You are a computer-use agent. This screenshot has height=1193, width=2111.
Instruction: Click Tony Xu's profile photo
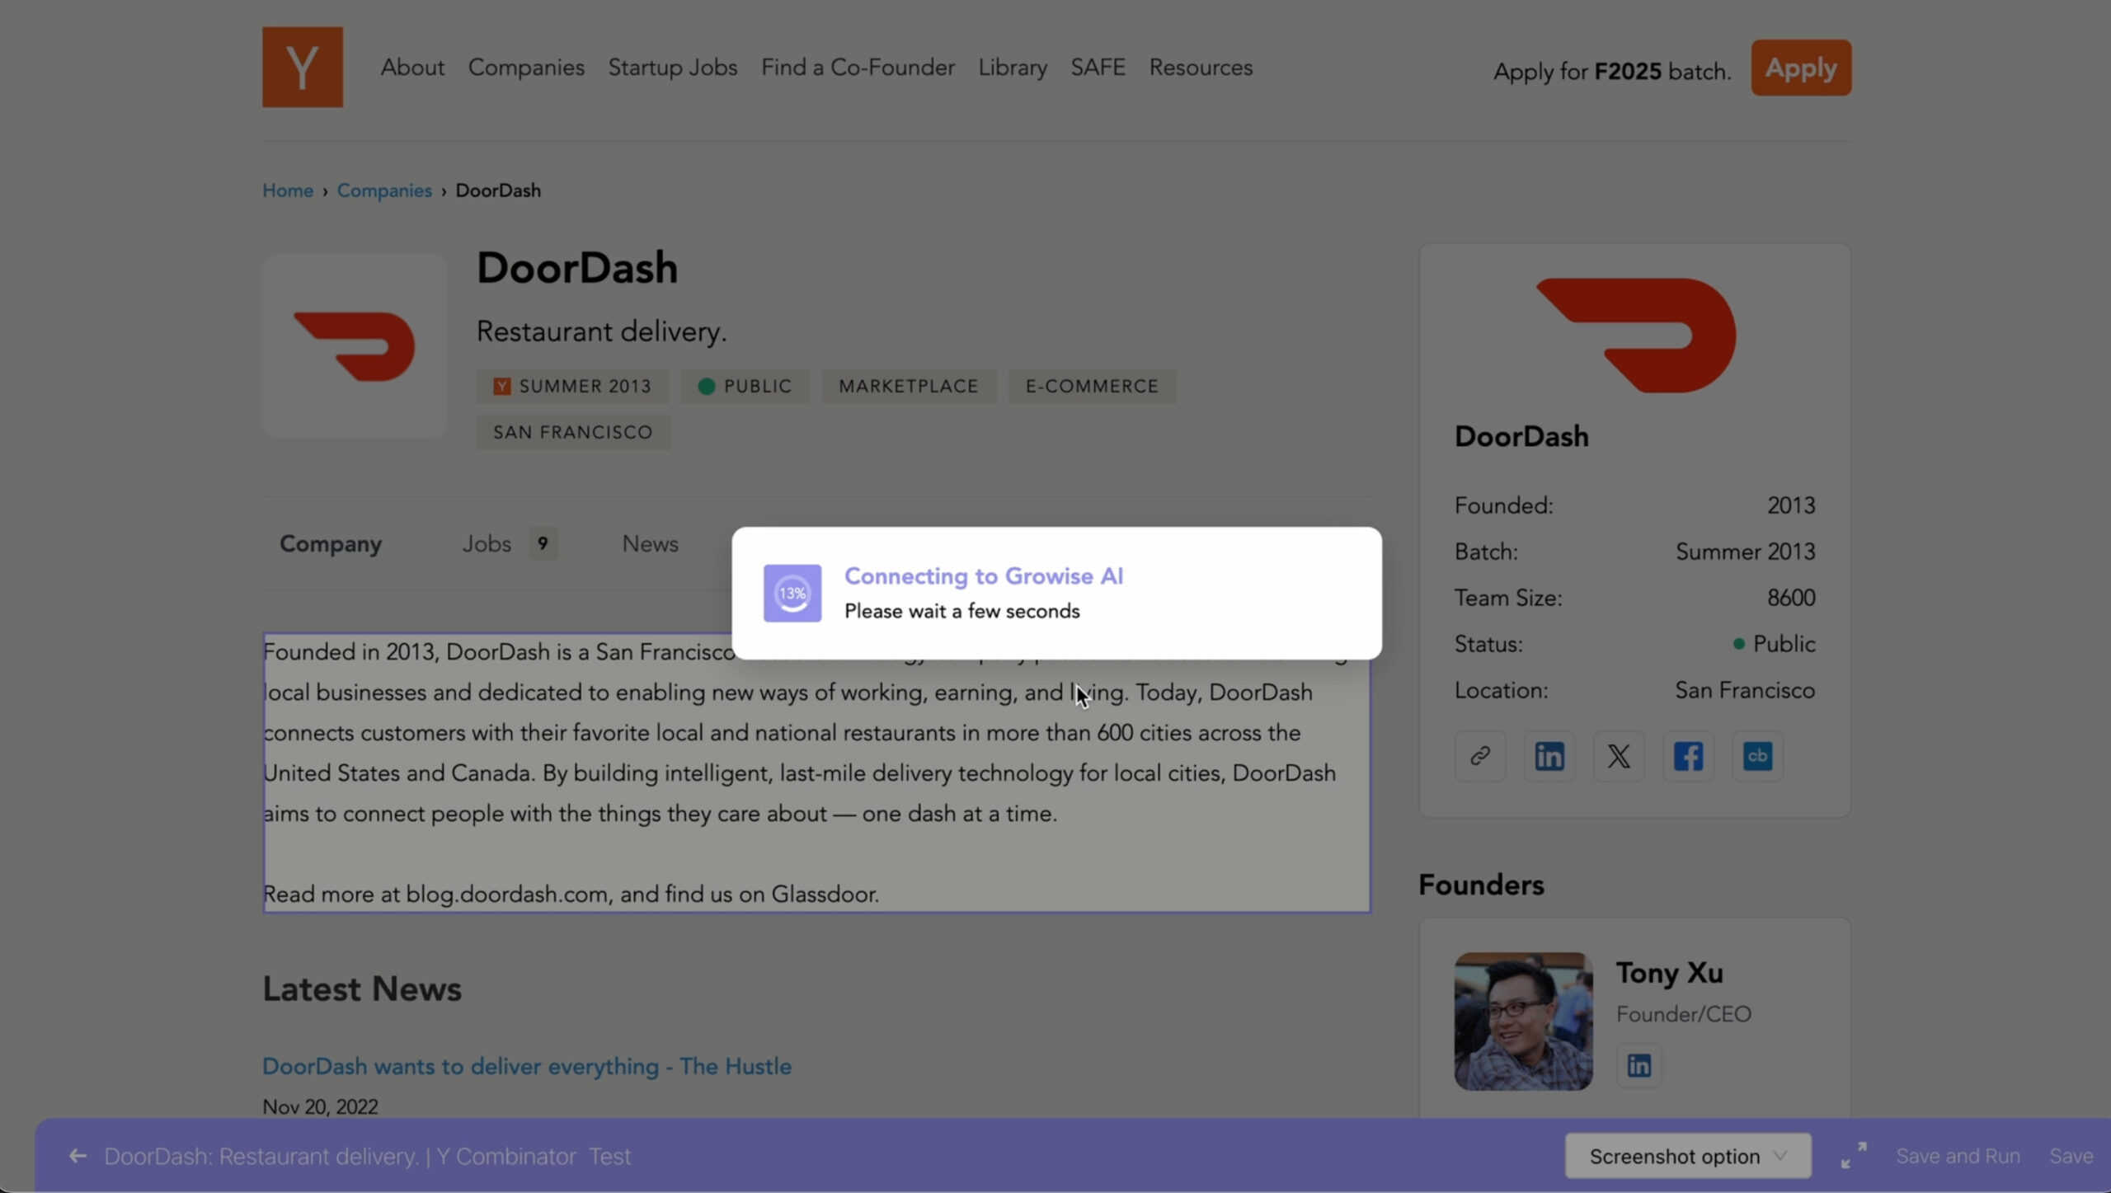coord(1523,1022)
